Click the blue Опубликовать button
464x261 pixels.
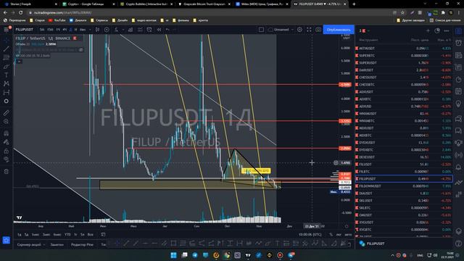339,30
